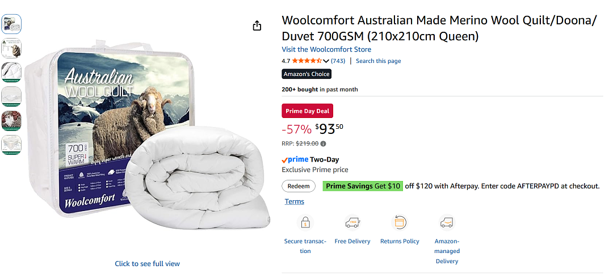The height and width of the screenshot is (274, 613).
Task: Click the Amazon-managed Delivery van icon
Action: click(x=447, y=223)
